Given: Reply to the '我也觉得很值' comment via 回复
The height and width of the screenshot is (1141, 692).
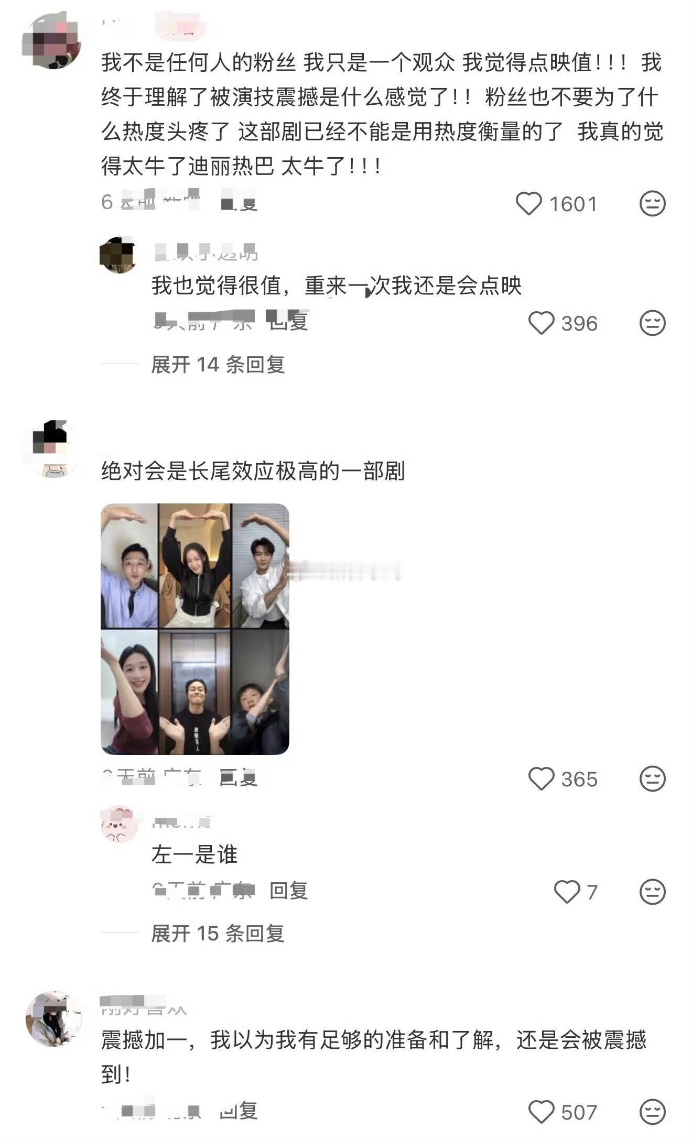Looking at the screenshot, I should click(x=288, y=321).
